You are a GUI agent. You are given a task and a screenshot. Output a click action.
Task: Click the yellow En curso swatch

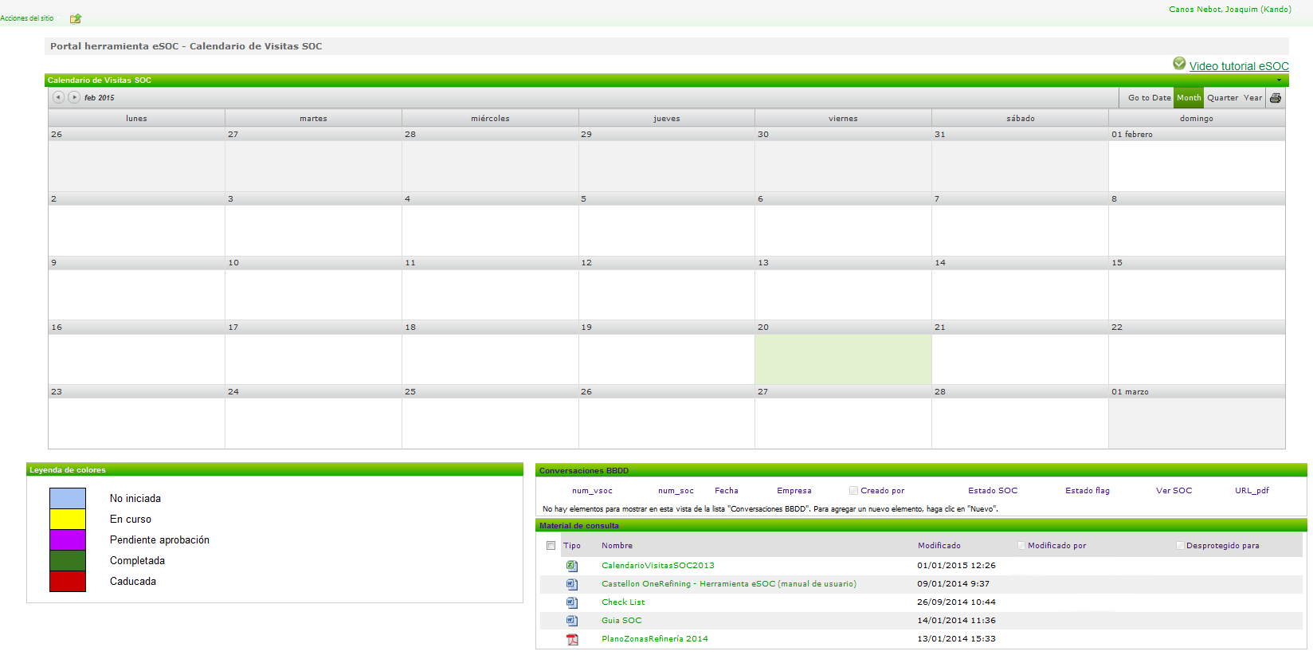point(68,520)
